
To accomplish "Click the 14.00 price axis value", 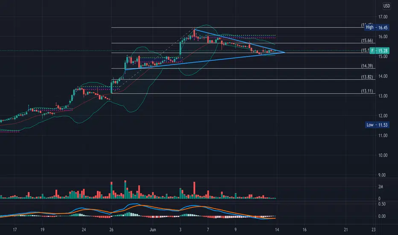I will [x=383, y=76].
